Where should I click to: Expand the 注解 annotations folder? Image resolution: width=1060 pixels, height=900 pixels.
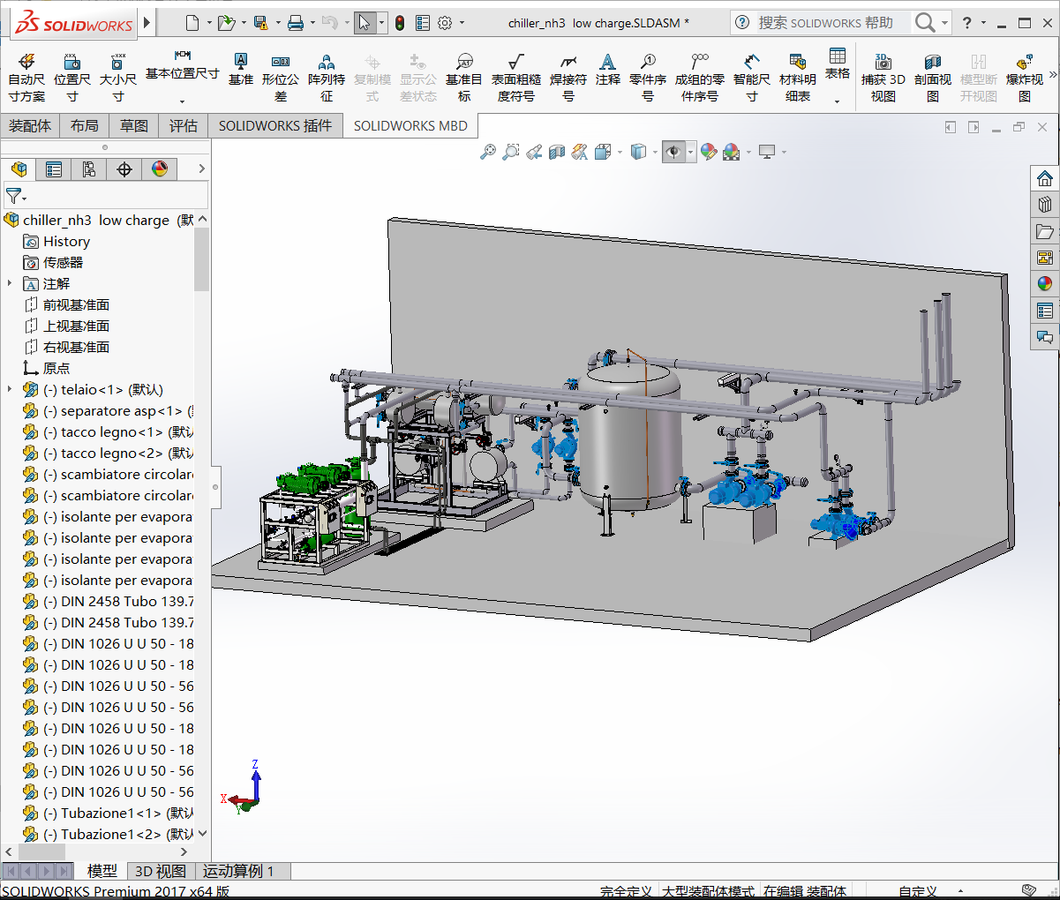point(10,283)
